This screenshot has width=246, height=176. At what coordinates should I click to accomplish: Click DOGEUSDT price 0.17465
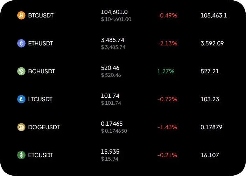[112, 124]
